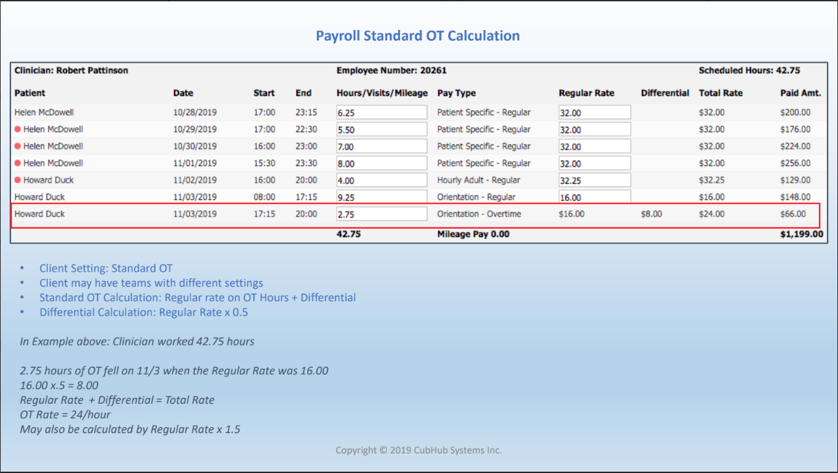Screen dimensions: 838x473
Task: Click Payroll Standard OT Calculation title
Action: (418, 36)
